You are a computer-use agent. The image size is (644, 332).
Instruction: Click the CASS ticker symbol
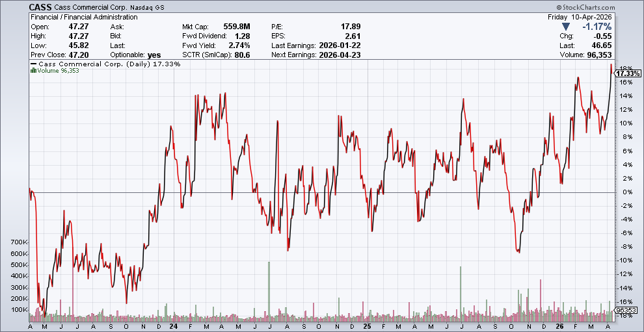pyautogui.click(x=40, y=7)
